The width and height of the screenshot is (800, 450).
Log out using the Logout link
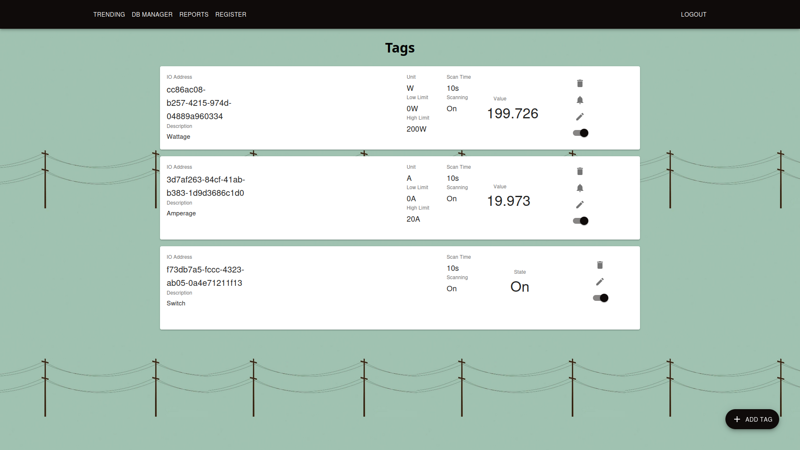pos(694,15)
